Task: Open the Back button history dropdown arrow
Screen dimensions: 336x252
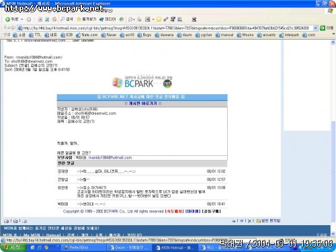Action: pos(22,19)
